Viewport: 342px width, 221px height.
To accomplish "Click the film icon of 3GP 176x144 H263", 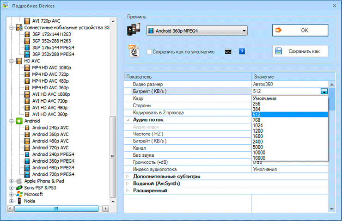I will click(27, 34).
